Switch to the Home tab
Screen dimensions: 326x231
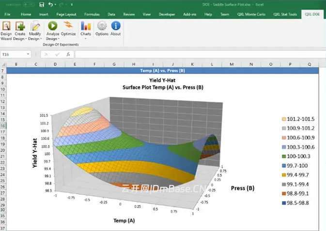pyautogui.click(x=26, y=14)
